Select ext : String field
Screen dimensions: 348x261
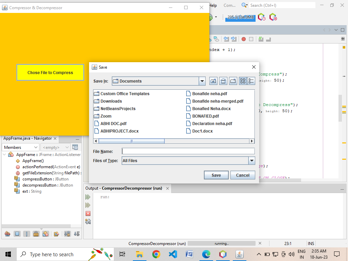click(28, 191)
